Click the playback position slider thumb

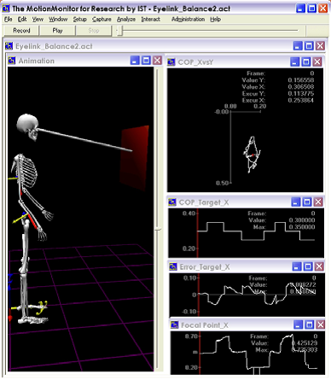[x=120, y=31]
